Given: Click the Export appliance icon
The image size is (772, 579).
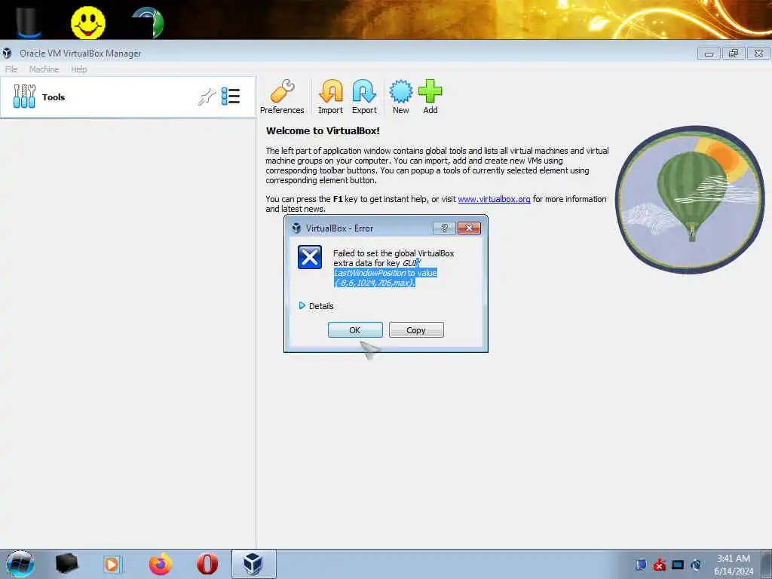Looking at the screenshot, I should click(x=364, y=97).
